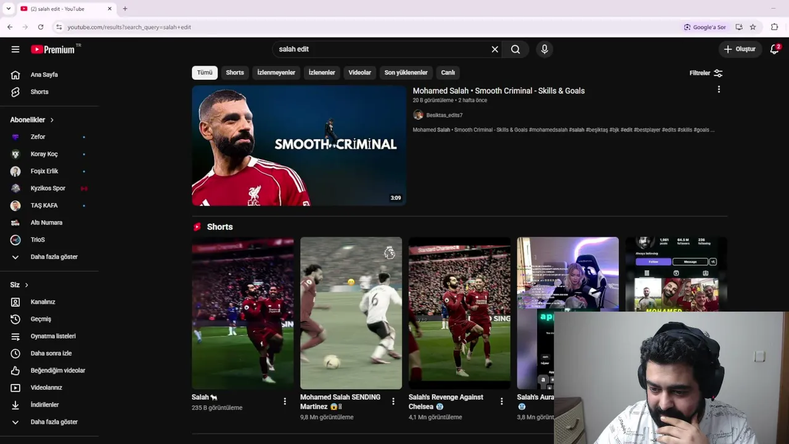Reload the page in browser
789x444 pixels.
pyautogui.click(x=41, y=27)
